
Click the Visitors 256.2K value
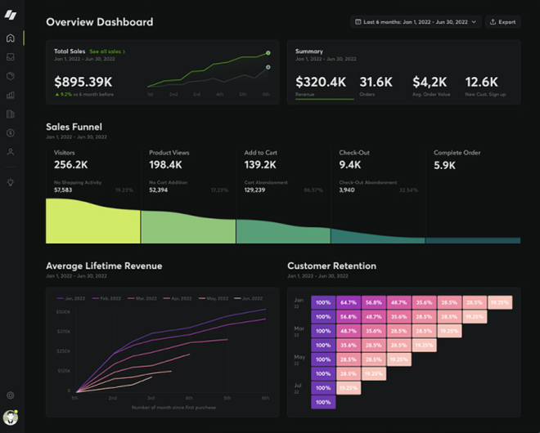coord(71,165)
